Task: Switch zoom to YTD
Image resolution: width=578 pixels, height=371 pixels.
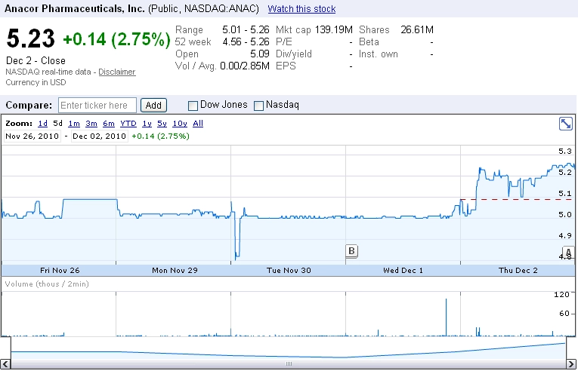Action: point(128,124)
